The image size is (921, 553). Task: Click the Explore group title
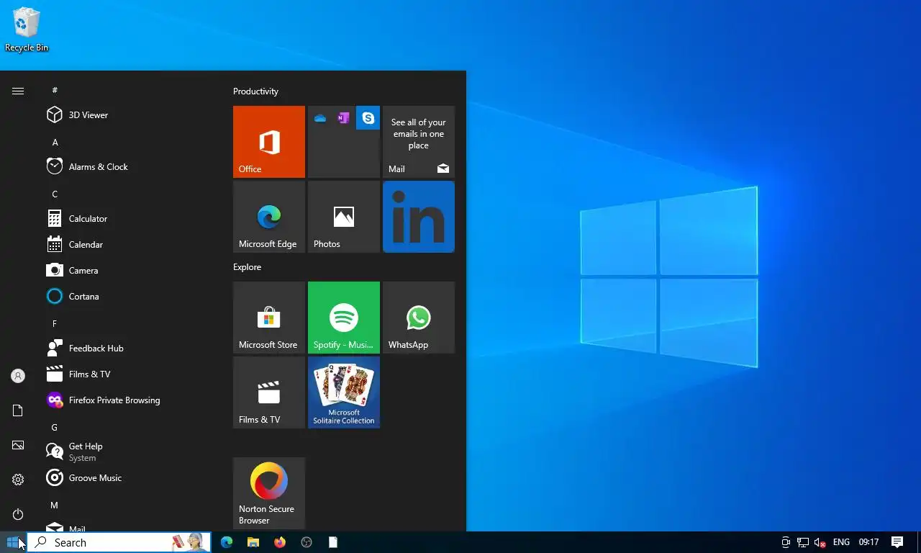tap(247, 267)
